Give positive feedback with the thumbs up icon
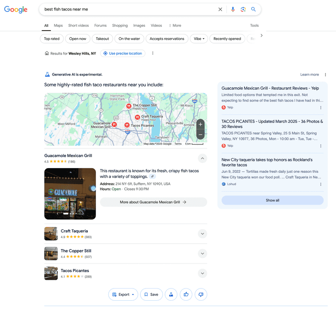Image resolution: width=336 pixels, height=312 pixels. pyautogui.click(x=186, y=294)
